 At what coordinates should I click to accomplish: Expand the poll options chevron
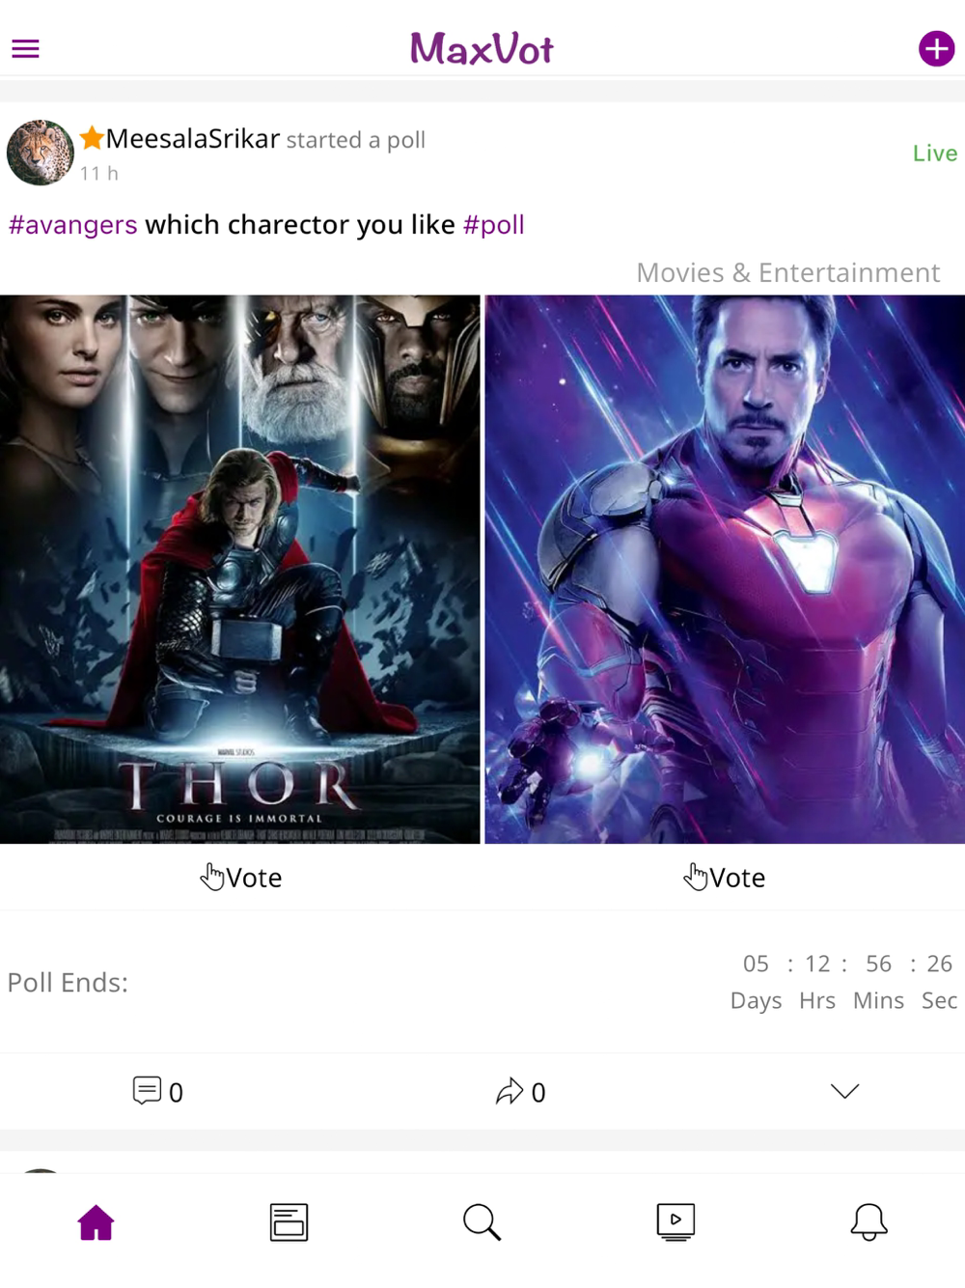pyautogui.click(x=844, y=1091)
